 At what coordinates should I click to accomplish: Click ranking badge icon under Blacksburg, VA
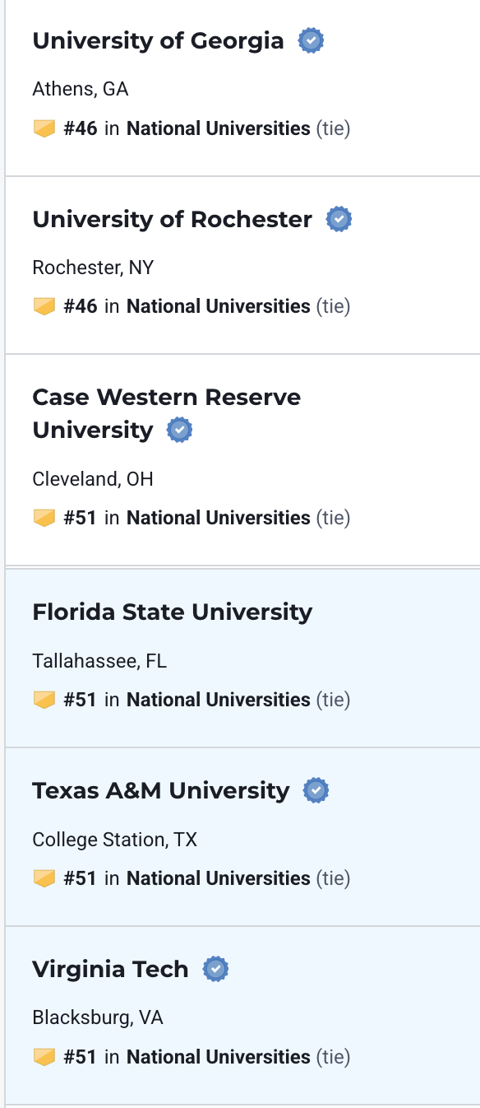[x=44, y=1057]
